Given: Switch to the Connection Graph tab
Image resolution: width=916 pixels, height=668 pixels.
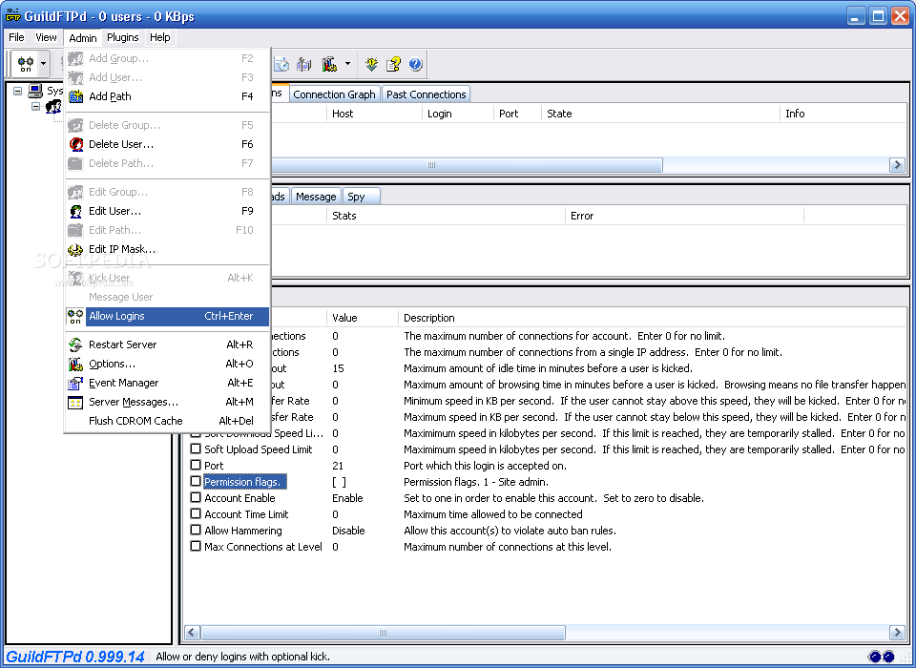Looking at the screenshot, I should point(334,94).
